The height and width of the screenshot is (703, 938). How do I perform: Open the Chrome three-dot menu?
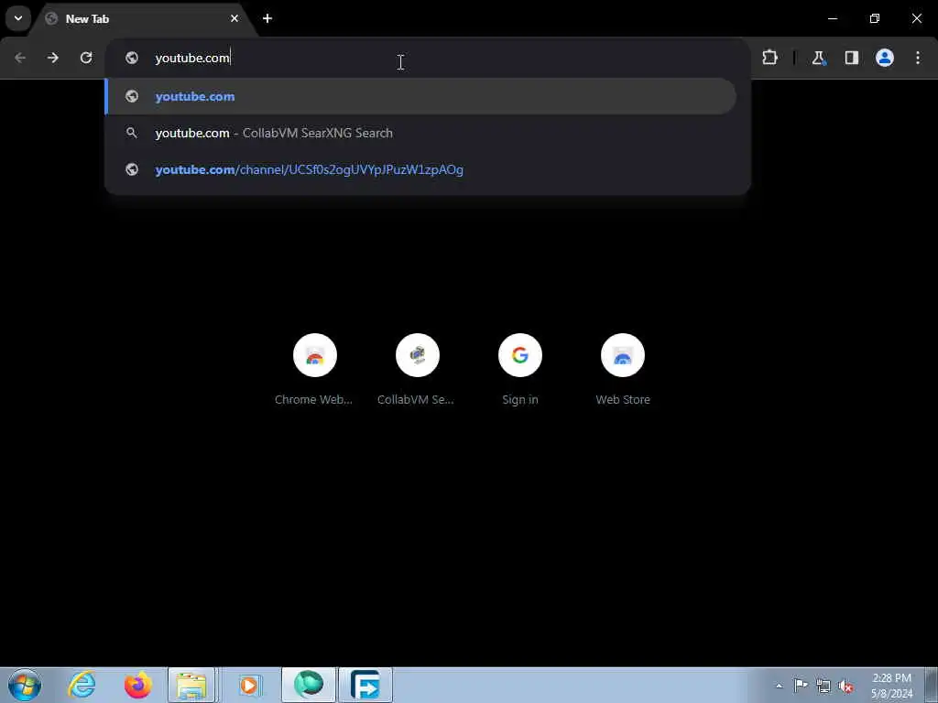coord(917,58)
